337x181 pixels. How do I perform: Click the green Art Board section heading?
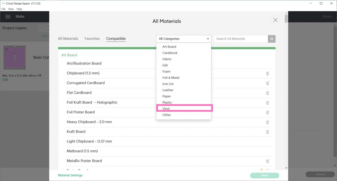pyautogui.click(x=69, y=55)
